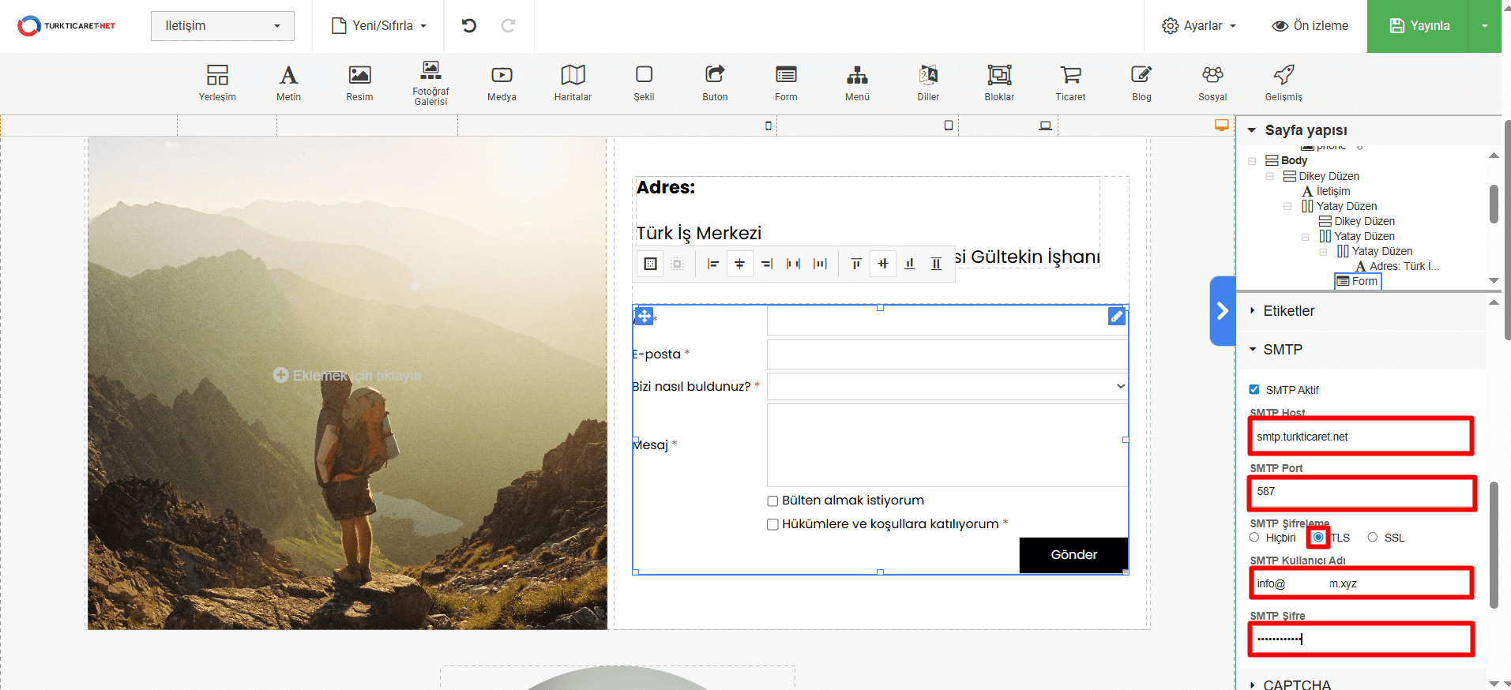The width and height of the screenshot is (1511, 690).
Task: Open the Diller languages tool
Action: (x=928, y=83)
